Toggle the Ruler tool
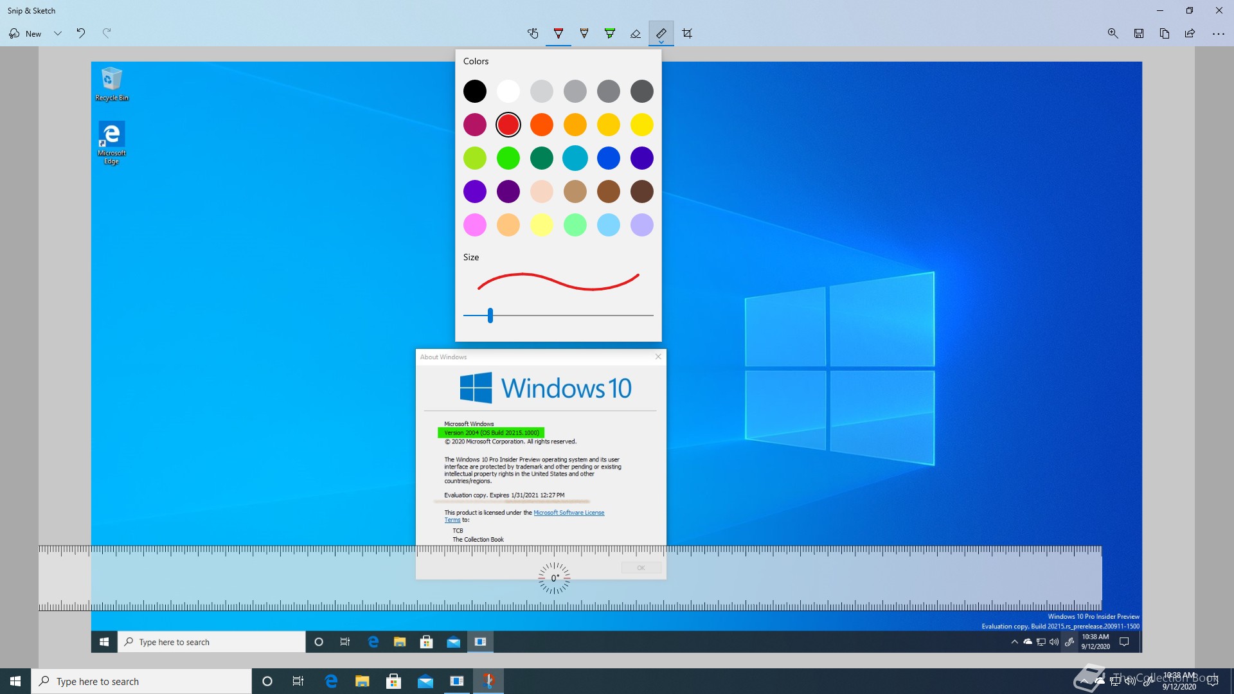The width and height of the screenshot is (1234, 694). [661, 33]
